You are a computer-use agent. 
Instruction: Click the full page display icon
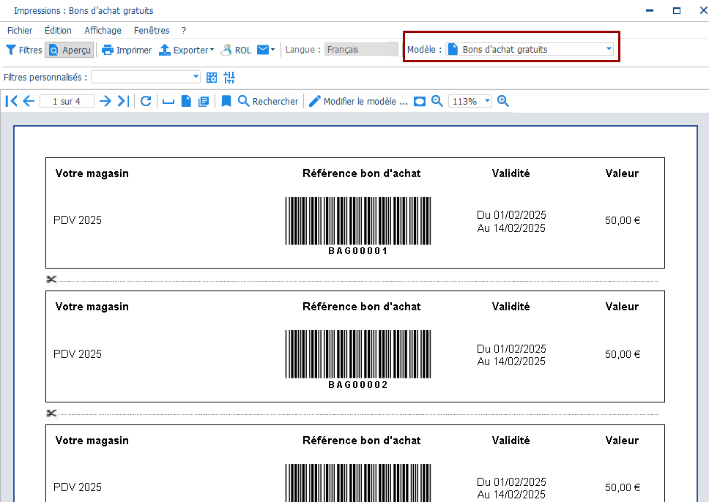tap(420, 101)
